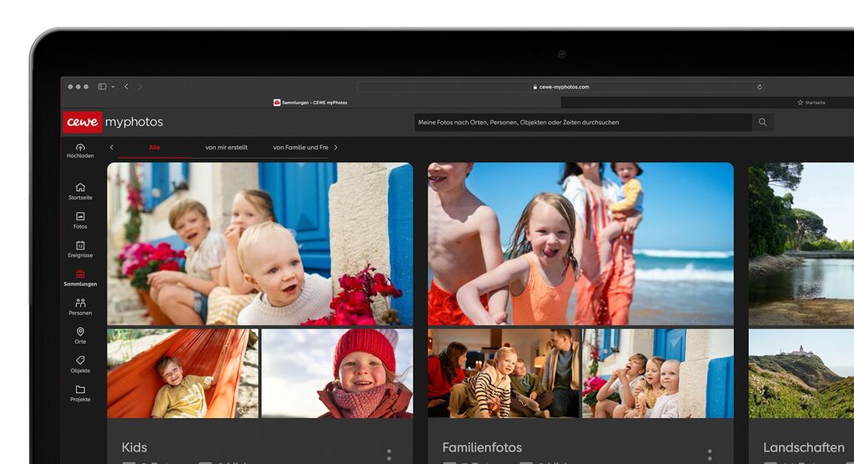854x464 pixels.
Task: Go back with browser back arrow
Action: 126,87
